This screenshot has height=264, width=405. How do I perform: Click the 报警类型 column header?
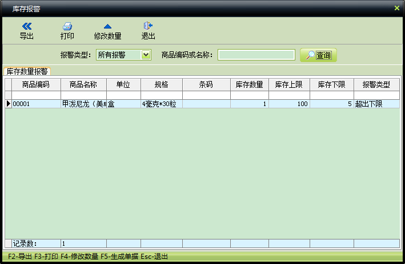376,84
